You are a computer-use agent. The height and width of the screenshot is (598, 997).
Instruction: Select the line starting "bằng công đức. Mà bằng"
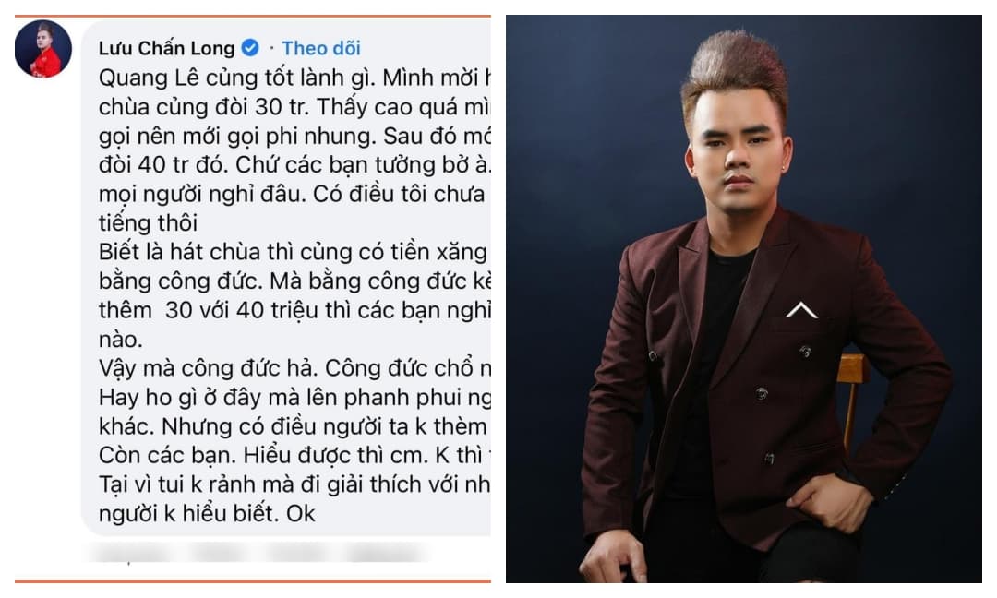(294, 281)
